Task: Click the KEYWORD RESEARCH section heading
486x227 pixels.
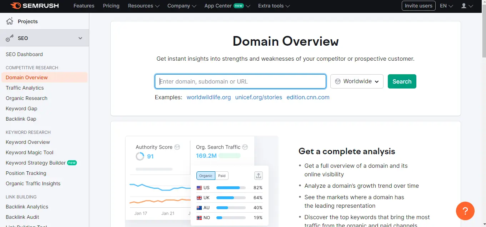Action: [x=28, y=132]
